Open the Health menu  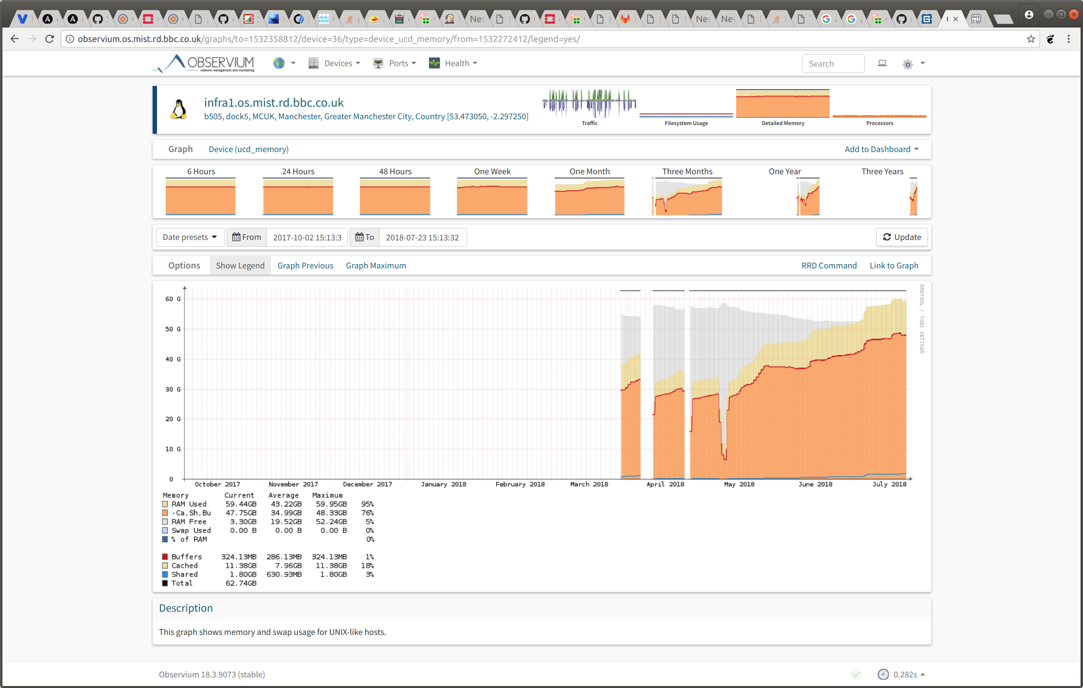[x=453, y=63]
